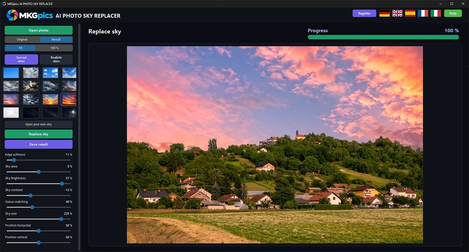Open the Realistic skies tab
The width and height of the screenshot is (469, 252).
tap(56, 59)
